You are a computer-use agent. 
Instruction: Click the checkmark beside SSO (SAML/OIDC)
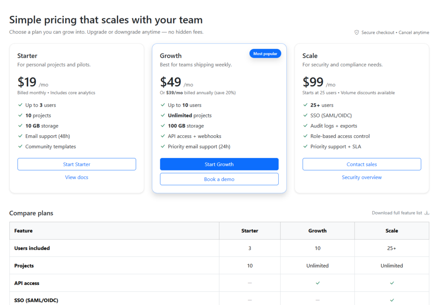(x=305, y=116)
